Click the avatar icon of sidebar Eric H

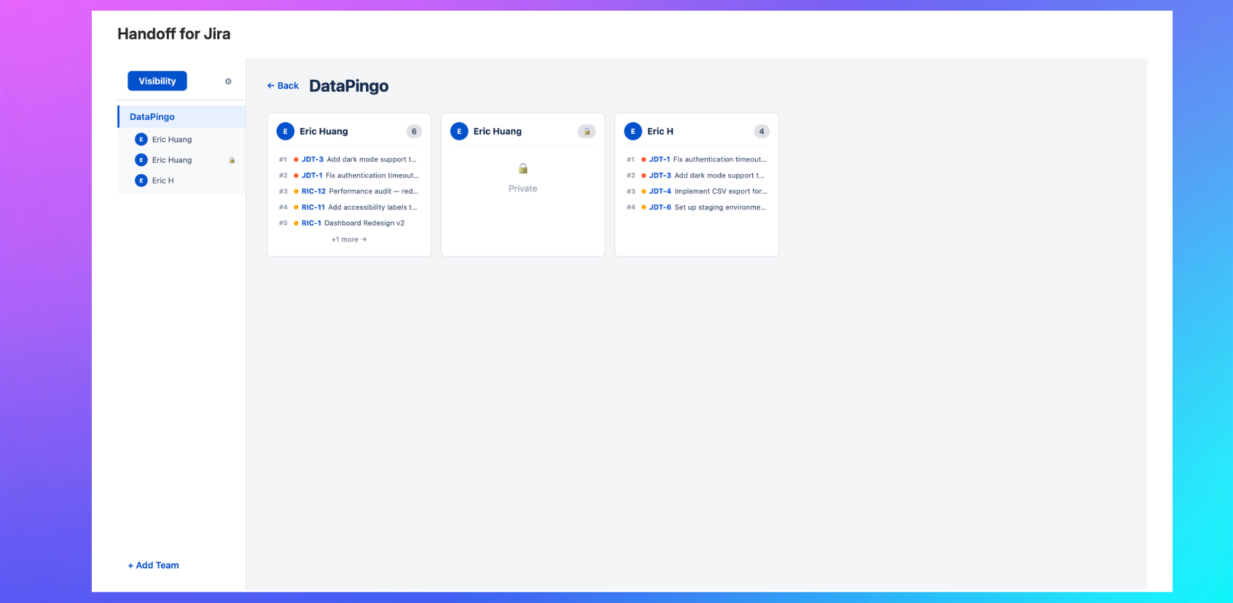click(141, 181)
